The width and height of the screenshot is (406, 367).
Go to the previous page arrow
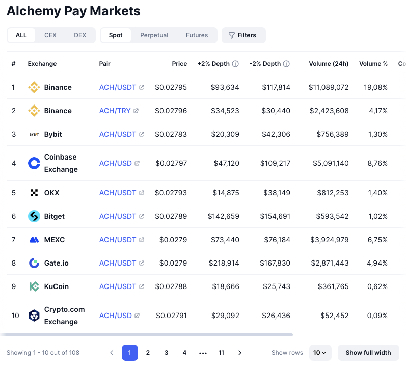[112, 353]
